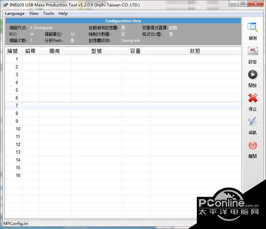
Task: Select row number 6
Action: pyautogui.click(x=123, y=98)
